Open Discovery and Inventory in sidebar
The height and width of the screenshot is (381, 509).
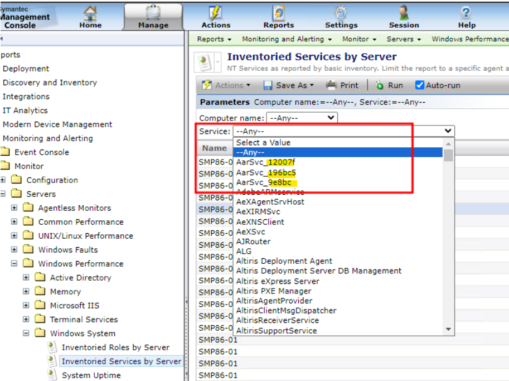pyautogui.click(x=50, y=83)
